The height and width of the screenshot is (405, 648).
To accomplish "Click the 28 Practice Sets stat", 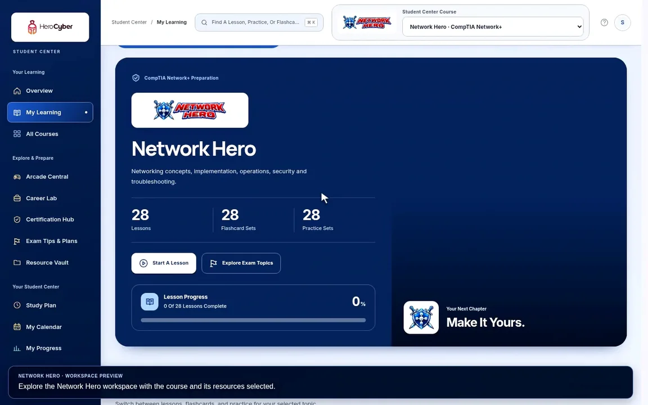I will pyautogui.click(x=318, y=219).
